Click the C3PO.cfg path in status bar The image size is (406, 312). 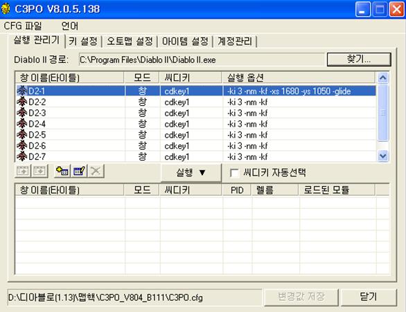pos(105,297)
